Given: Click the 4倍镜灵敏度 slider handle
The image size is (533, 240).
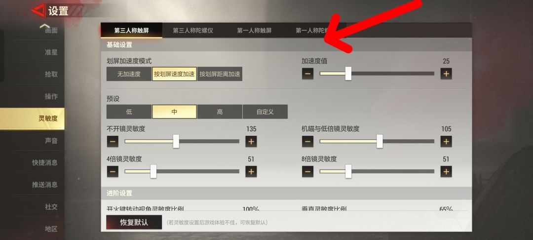Looking at the screenshot, I should coord(153,172).
